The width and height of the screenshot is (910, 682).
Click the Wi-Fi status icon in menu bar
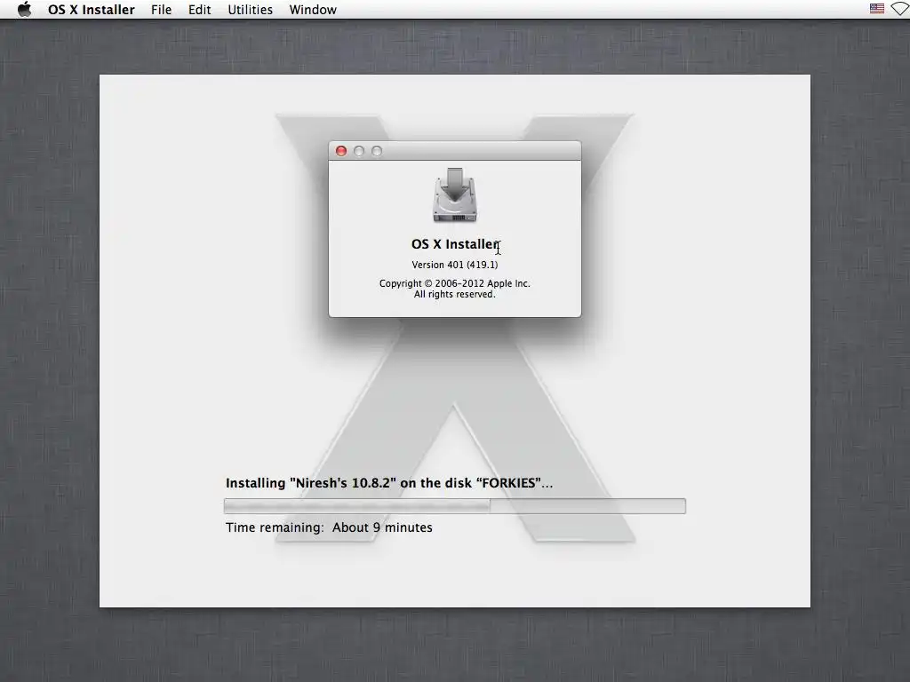(900, 9)
